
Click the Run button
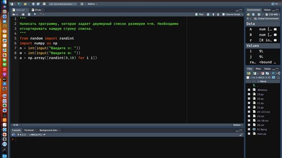pos(200,14)
